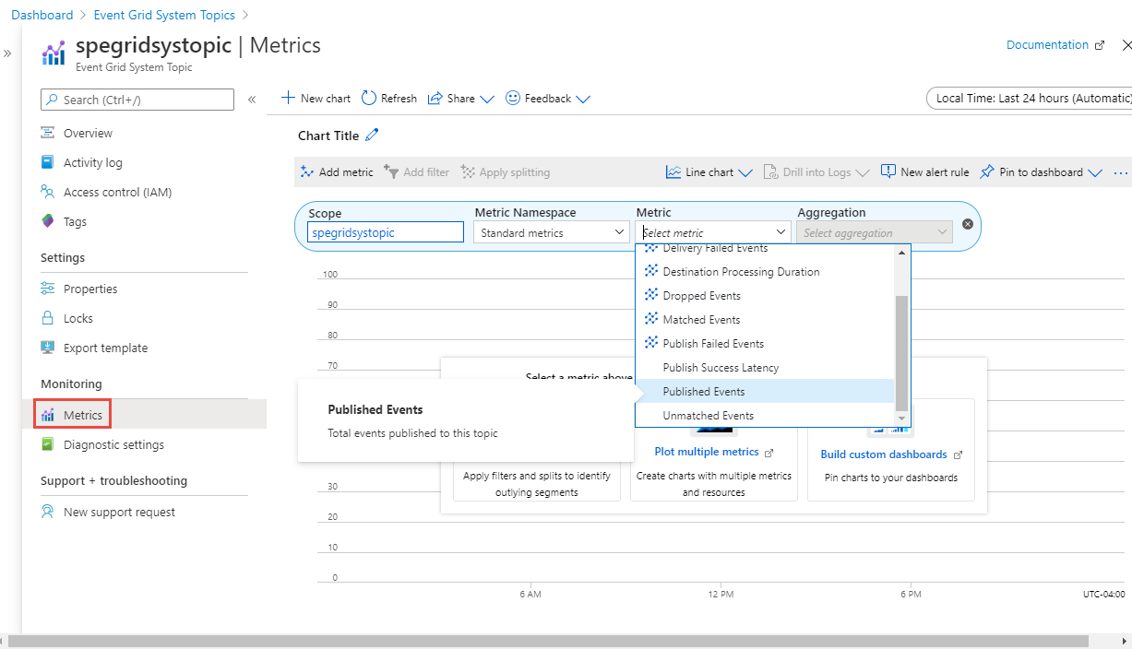Screen dimensions: 1132x649
Task: Refresh the chart using the Refresh icon
Action: (370, 98)
